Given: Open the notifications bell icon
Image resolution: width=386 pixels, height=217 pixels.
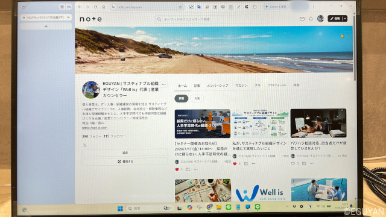Looking at the screenshot, I should pyautogui.click(x=311, y=19).
